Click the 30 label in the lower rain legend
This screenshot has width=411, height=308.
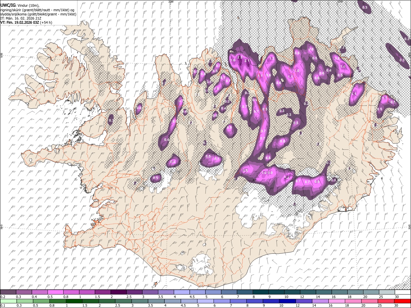coord(396,305)
